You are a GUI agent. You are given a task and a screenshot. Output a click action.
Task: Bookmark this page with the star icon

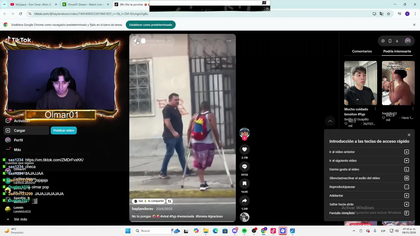(x=388, y=14)
